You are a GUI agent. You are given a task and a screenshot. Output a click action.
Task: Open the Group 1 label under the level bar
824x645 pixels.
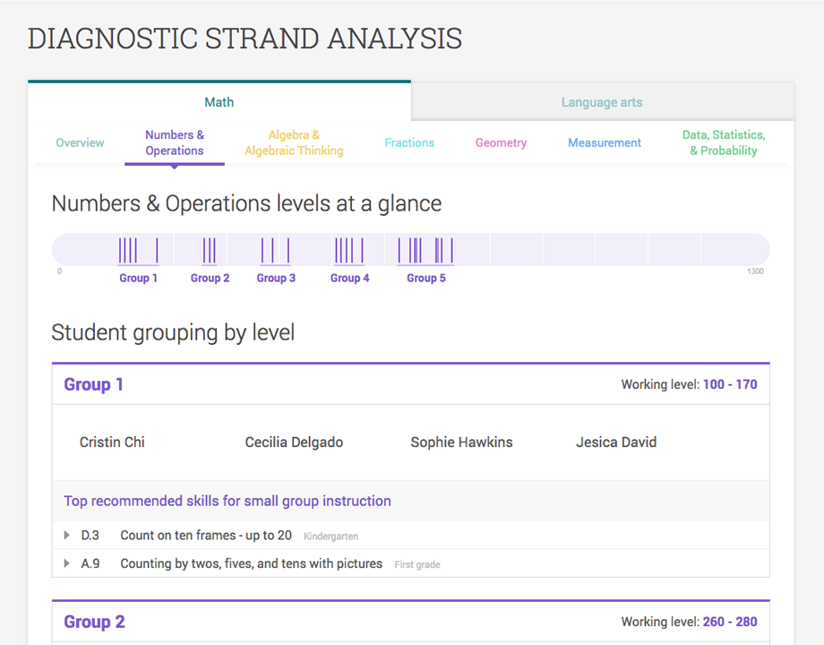pyautogui.click(x=138, y=278)
